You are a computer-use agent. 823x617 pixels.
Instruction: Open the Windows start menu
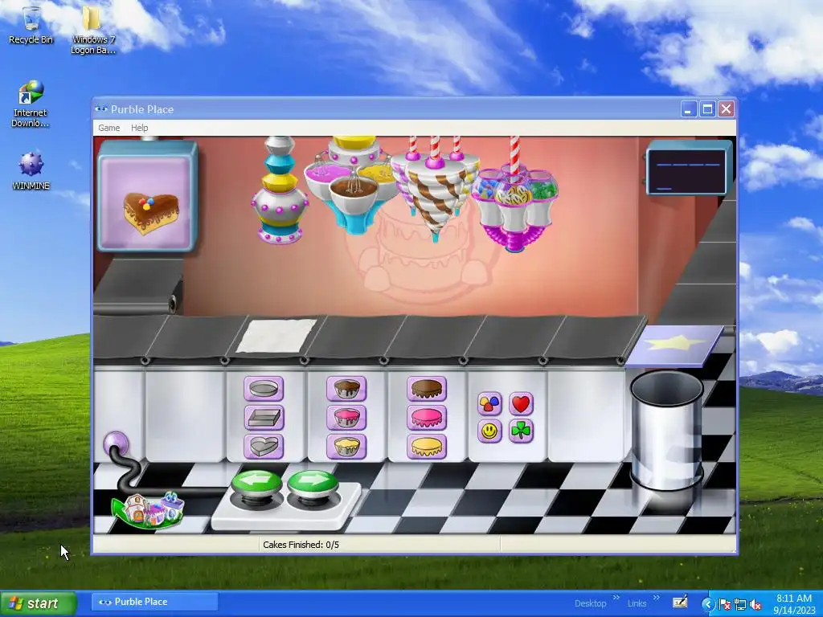pos(39,603)
